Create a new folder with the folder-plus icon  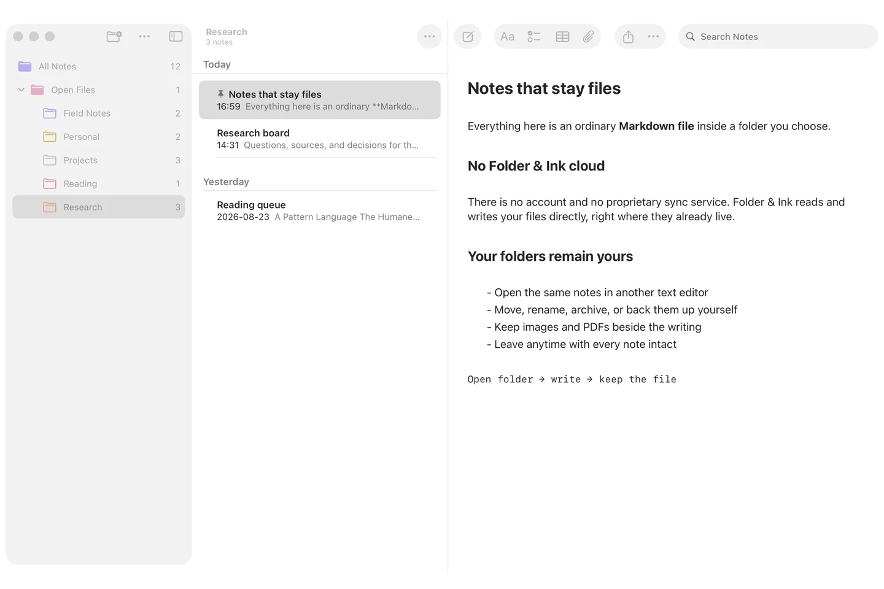(114, 36)
